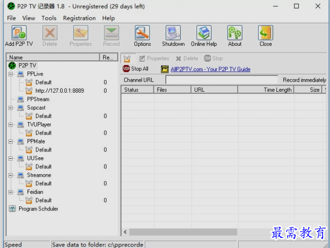
Task: Open the View menu
Action: click(x=29, y=18)
